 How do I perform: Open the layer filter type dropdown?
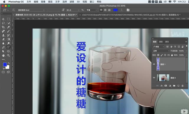point(158,47)
